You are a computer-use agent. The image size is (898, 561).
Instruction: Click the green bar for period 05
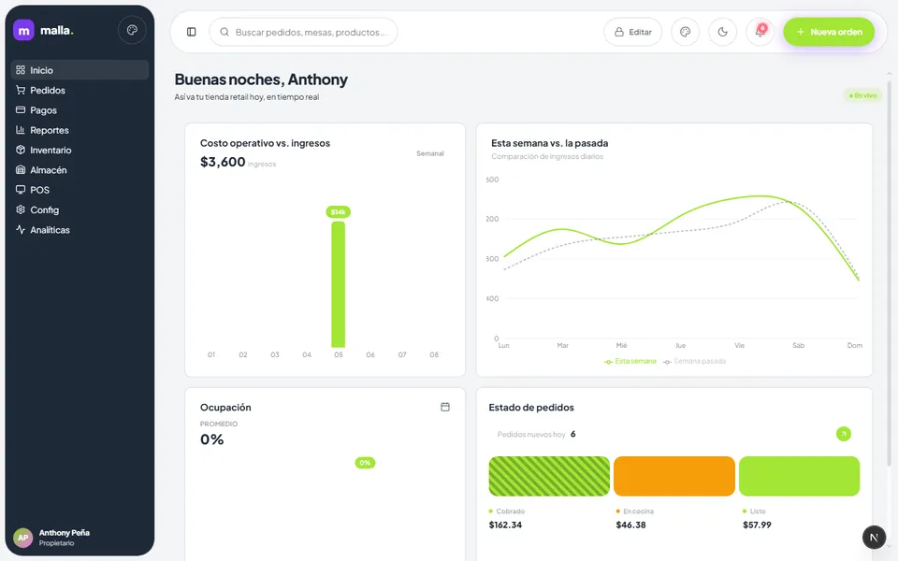(x=339, y=284)
